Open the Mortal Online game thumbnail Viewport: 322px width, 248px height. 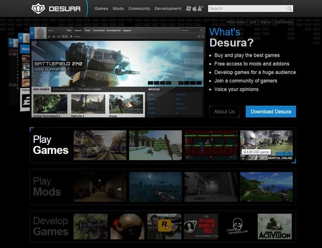267,145
